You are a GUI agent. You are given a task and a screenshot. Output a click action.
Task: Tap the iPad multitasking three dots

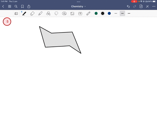[78, 2]
